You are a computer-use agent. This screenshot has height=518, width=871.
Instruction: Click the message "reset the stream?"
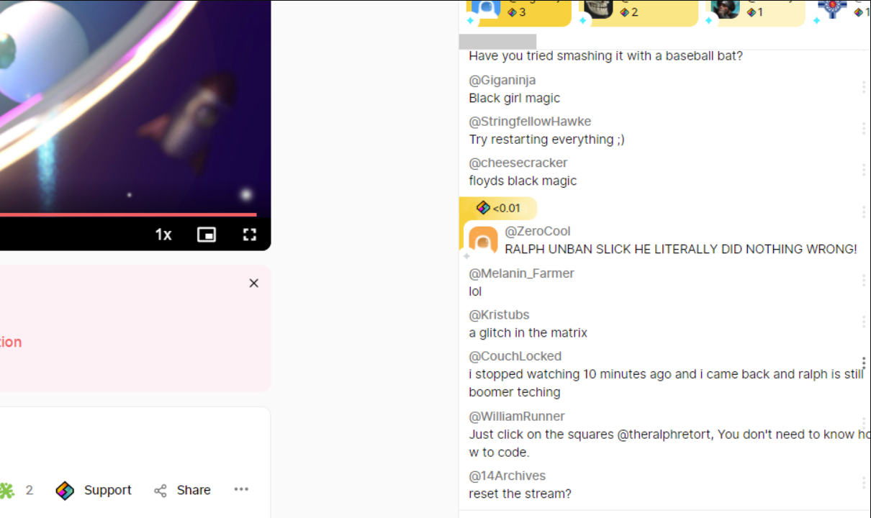point(520,494)
